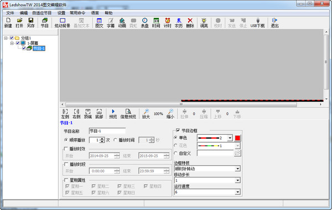Uncheck the 节目边框 (program border) checkbox

[178, 130]
